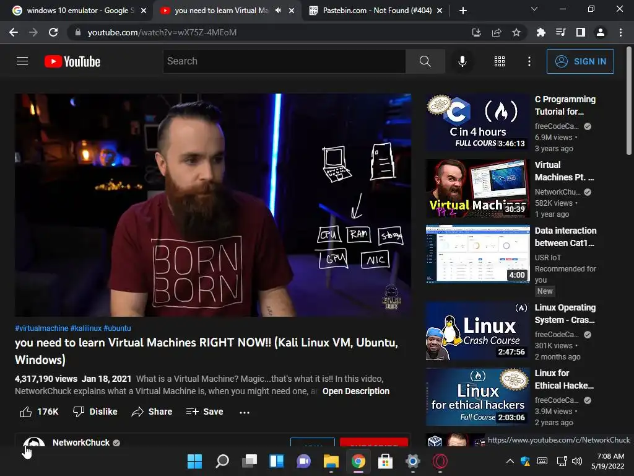634x476 pixels.
Task: Open Linux Crash Course thumbnail
Action: point(477,330)
